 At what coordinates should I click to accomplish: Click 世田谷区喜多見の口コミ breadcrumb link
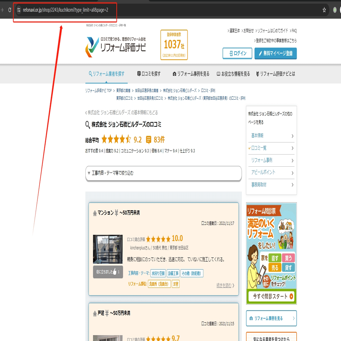(150, 98)
